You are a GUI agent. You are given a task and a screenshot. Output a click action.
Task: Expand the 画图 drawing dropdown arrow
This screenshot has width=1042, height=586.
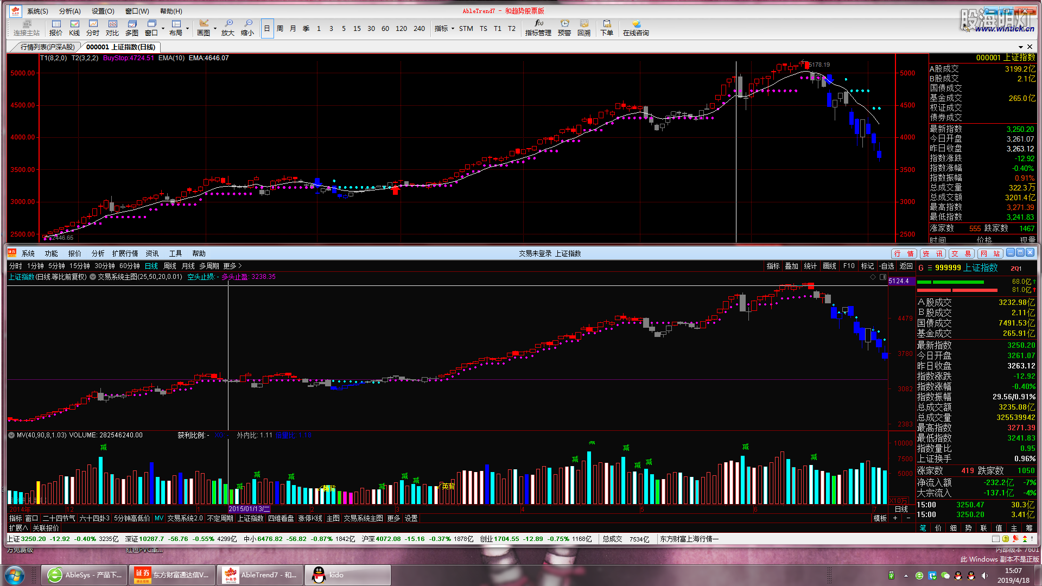[x=215, y=28]
